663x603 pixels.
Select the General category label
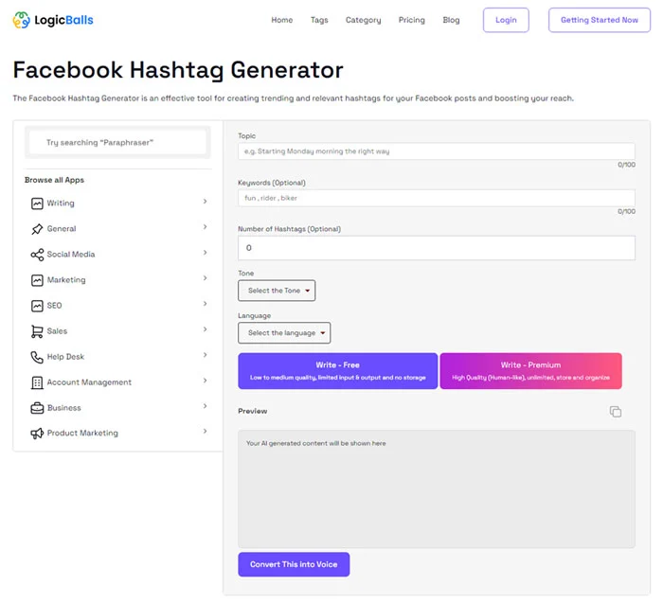[x=62, y=228]
